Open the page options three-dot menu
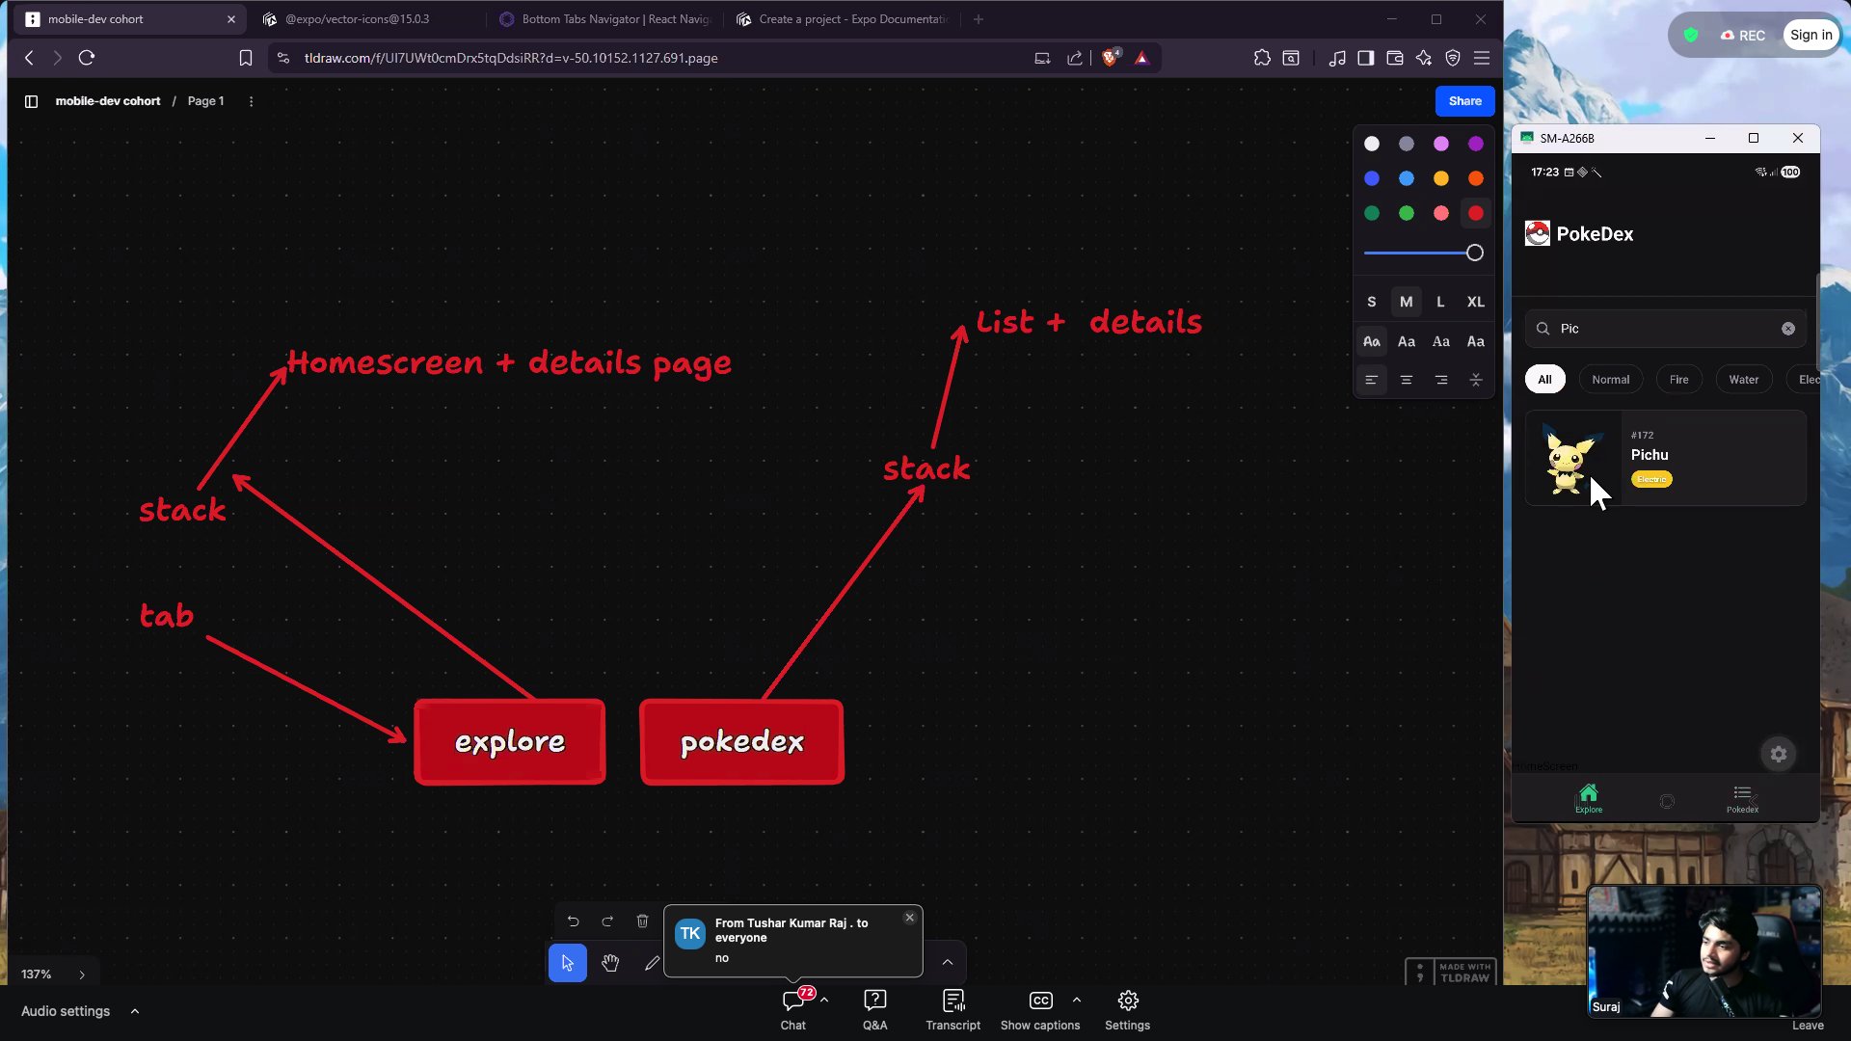The height and width of the screenshot is (1041, 1851). coord(251,101)
